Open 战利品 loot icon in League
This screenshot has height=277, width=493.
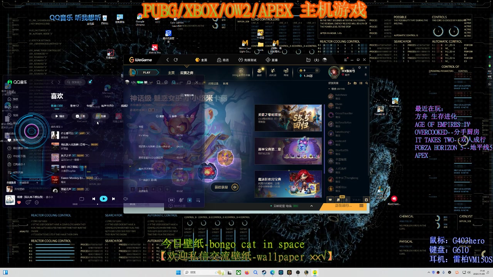[x=273, y=72]
